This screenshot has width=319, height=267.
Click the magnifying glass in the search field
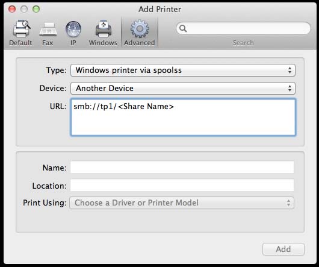183,28
